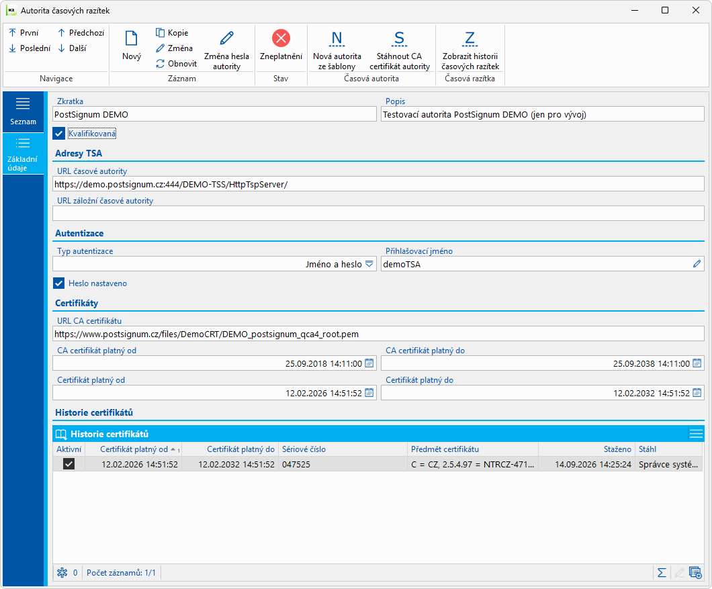This screenshot has width=712, height=589.
Task: Click into the Popis input field
Action: click(543, 114)
